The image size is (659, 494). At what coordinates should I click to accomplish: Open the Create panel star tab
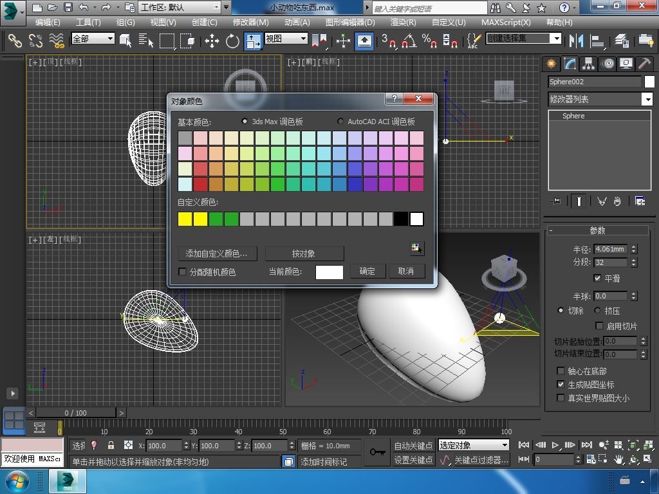coord(551,64)
